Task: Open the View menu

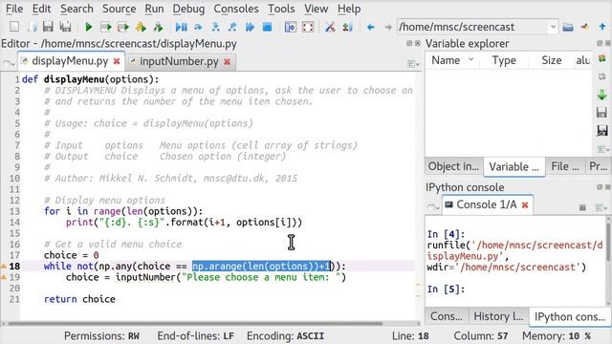Action: click(316, 9)
